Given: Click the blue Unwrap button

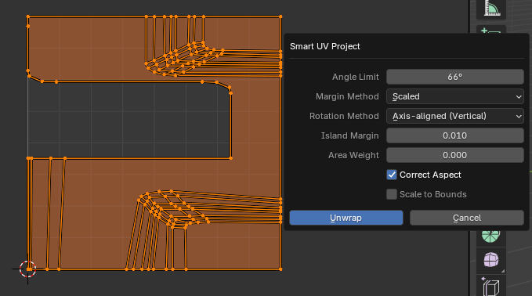Looking at the screenshot, I should pyautogui.click(x=346, y=218).
